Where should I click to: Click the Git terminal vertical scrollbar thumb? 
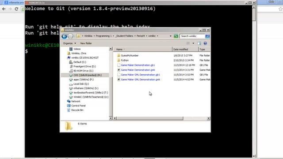254,15
